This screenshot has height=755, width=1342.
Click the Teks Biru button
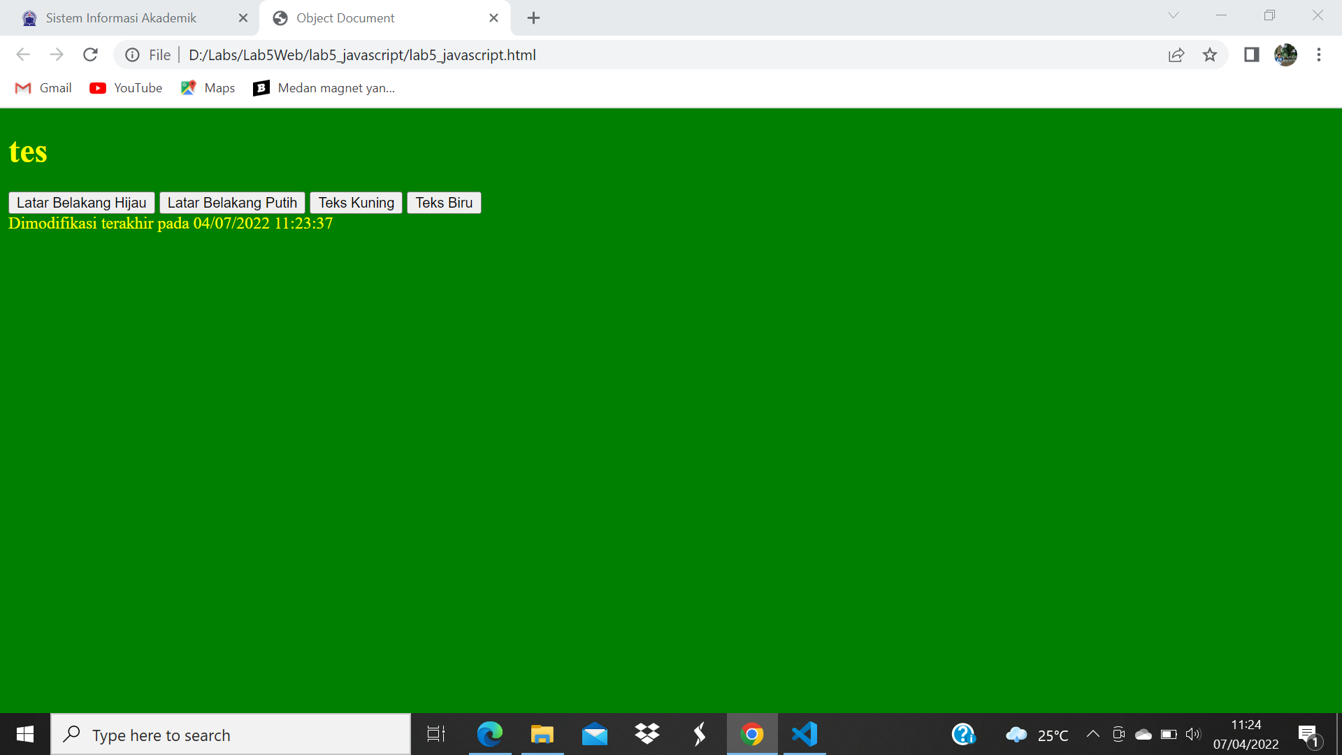click(444, 202)
